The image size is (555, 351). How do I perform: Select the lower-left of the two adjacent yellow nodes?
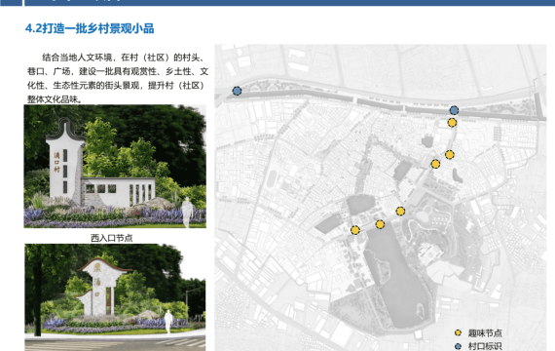coord(435,164)
